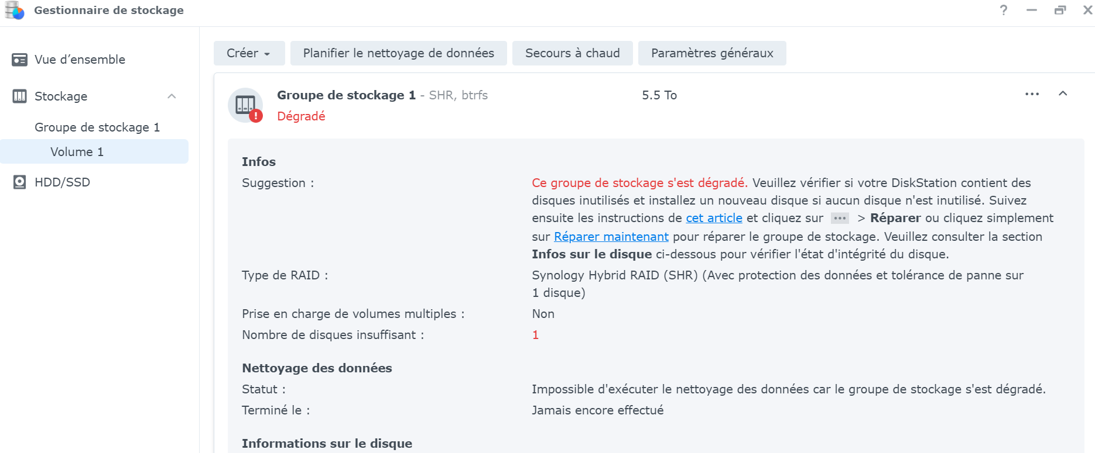Click the degraded storage pool icon
This screenshot has width=1095, height=453.
pyautogui.click(x=245, y=105)
